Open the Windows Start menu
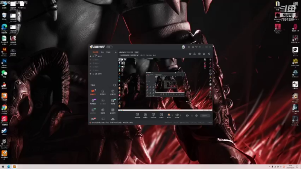Image resolution: width=301 pixels, height=169 pixels. pyautogui.click(x=3, y=167)
